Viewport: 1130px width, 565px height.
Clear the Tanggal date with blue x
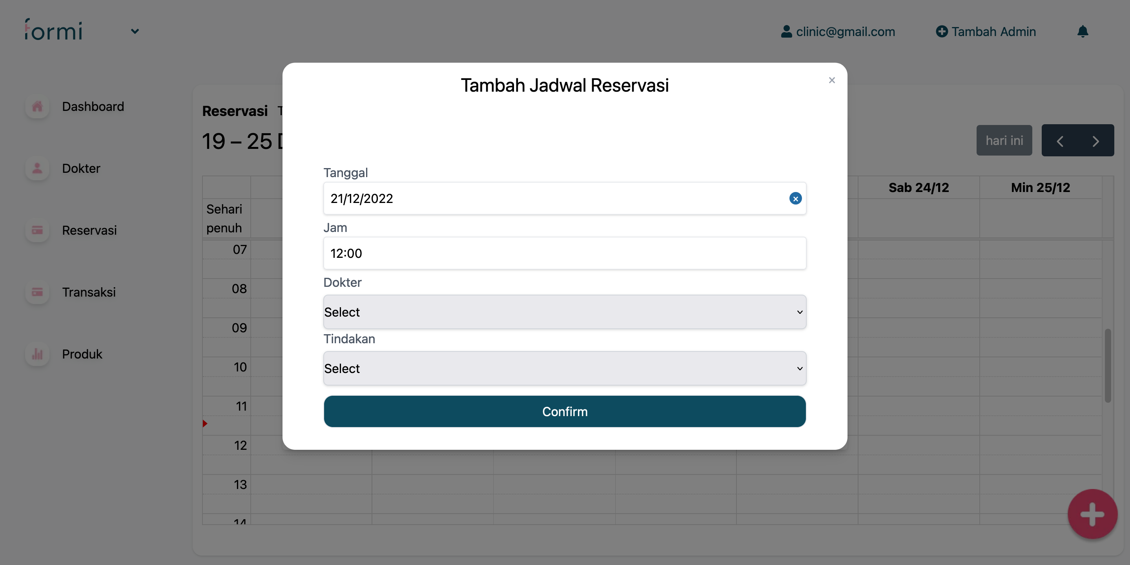coord(795,198)
